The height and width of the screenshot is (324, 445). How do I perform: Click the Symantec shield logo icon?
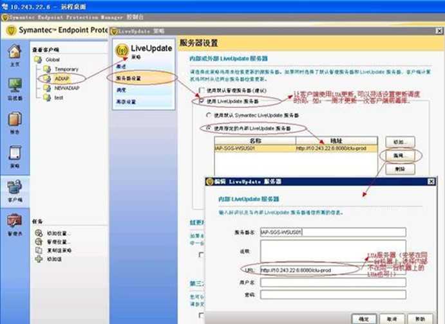(12, 31)
